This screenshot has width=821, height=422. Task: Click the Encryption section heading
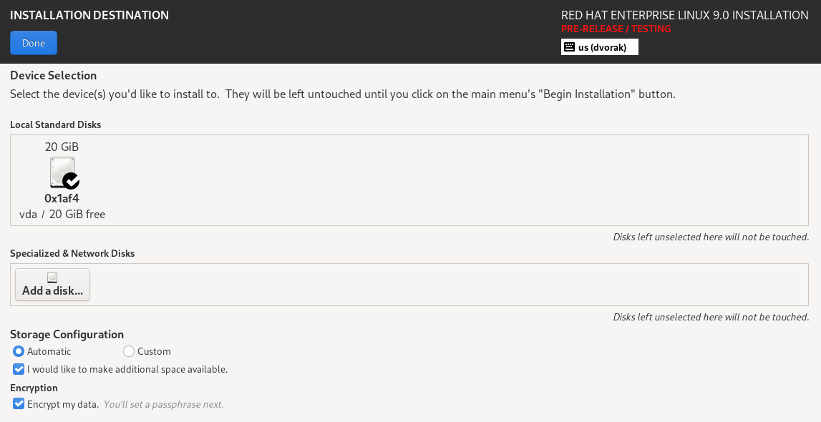click(32, 388)
